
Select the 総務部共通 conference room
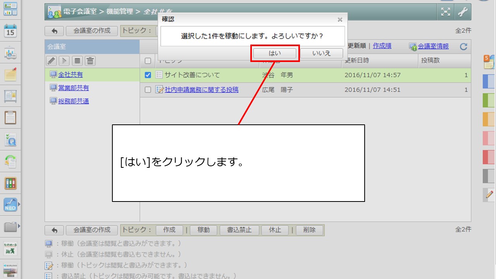(x=74, y=101)
